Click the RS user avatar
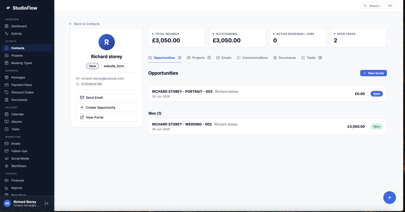This screenshot has width=405, height=212. tap(7, 203)
